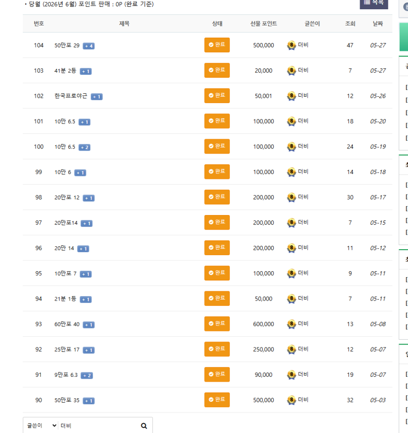Click +1 comment badge on post 99

click(80, 173)
